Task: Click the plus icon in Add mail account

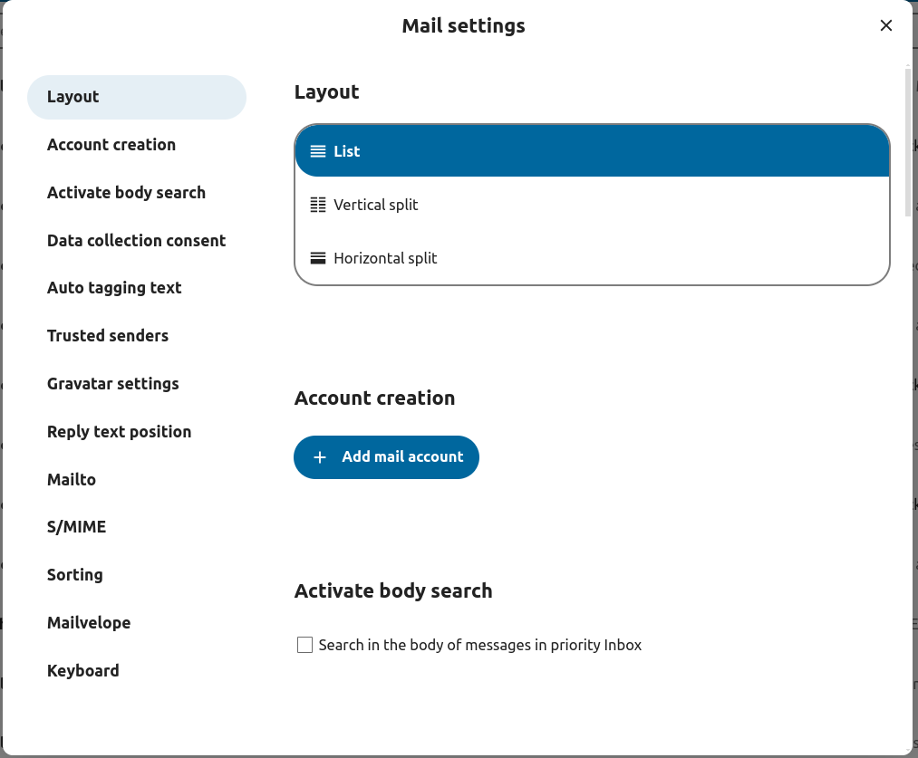Action: tap(320, 457)
